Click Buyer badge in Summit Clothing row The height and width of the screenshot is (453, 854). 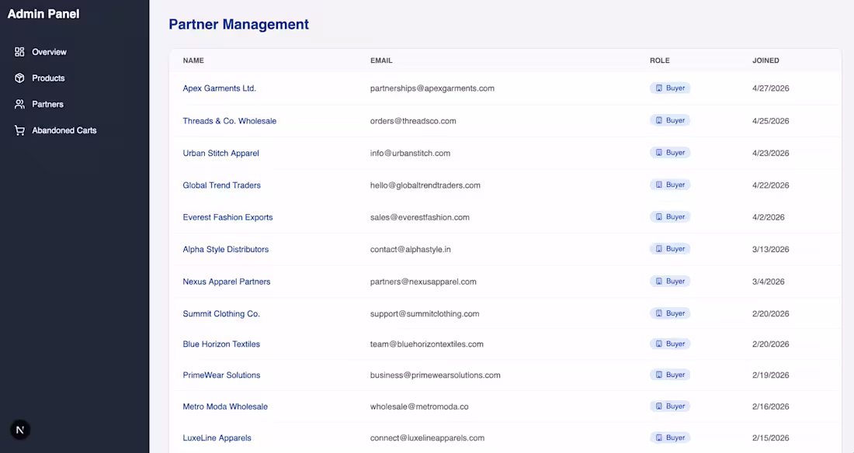click(x=670, y=313)
